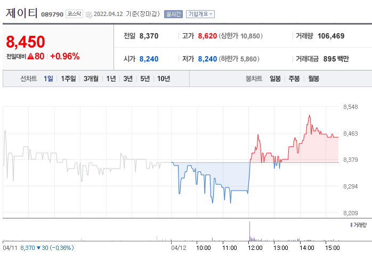The width and height of the screenshot is (372, 259).
Task: Open the 주봉 candle chart
Action: click(x=294, y=79)
